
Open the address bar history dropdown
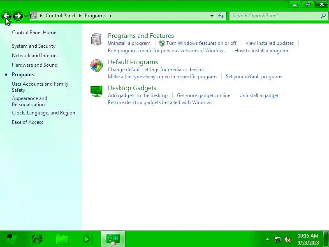[212, 16]
